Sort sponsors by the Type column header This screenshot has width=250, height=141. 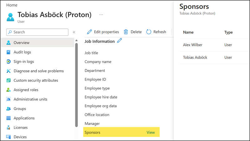click(228, 32)
